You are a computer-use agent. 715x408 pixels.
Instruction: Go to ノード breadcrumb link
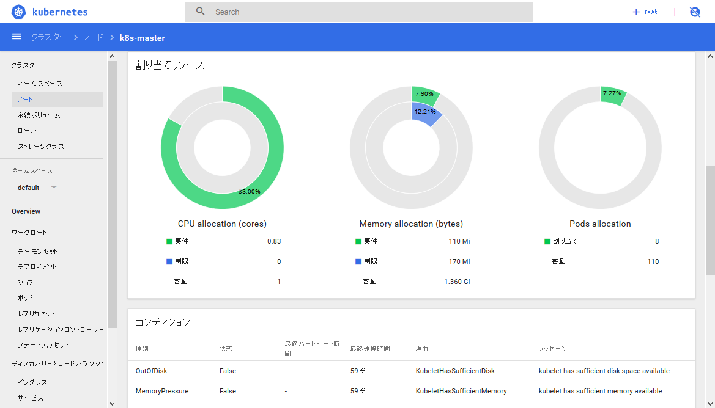coord(93,37)
